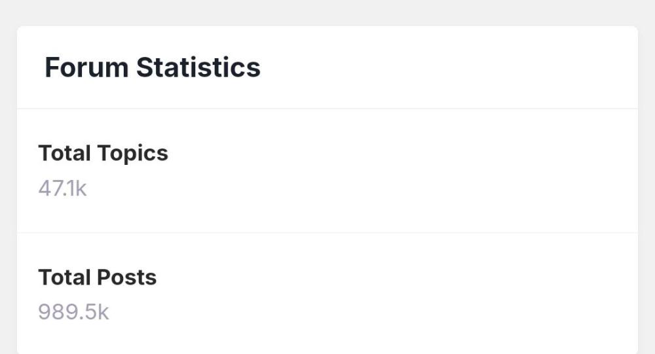Click the word Total above 47.1k
655x354 pixels.
click(x=64, y=153)
